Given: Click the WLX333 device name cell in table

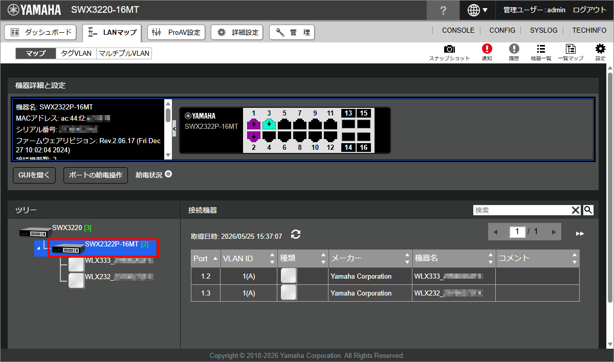Looking at the screenshot, I should 454,276.
